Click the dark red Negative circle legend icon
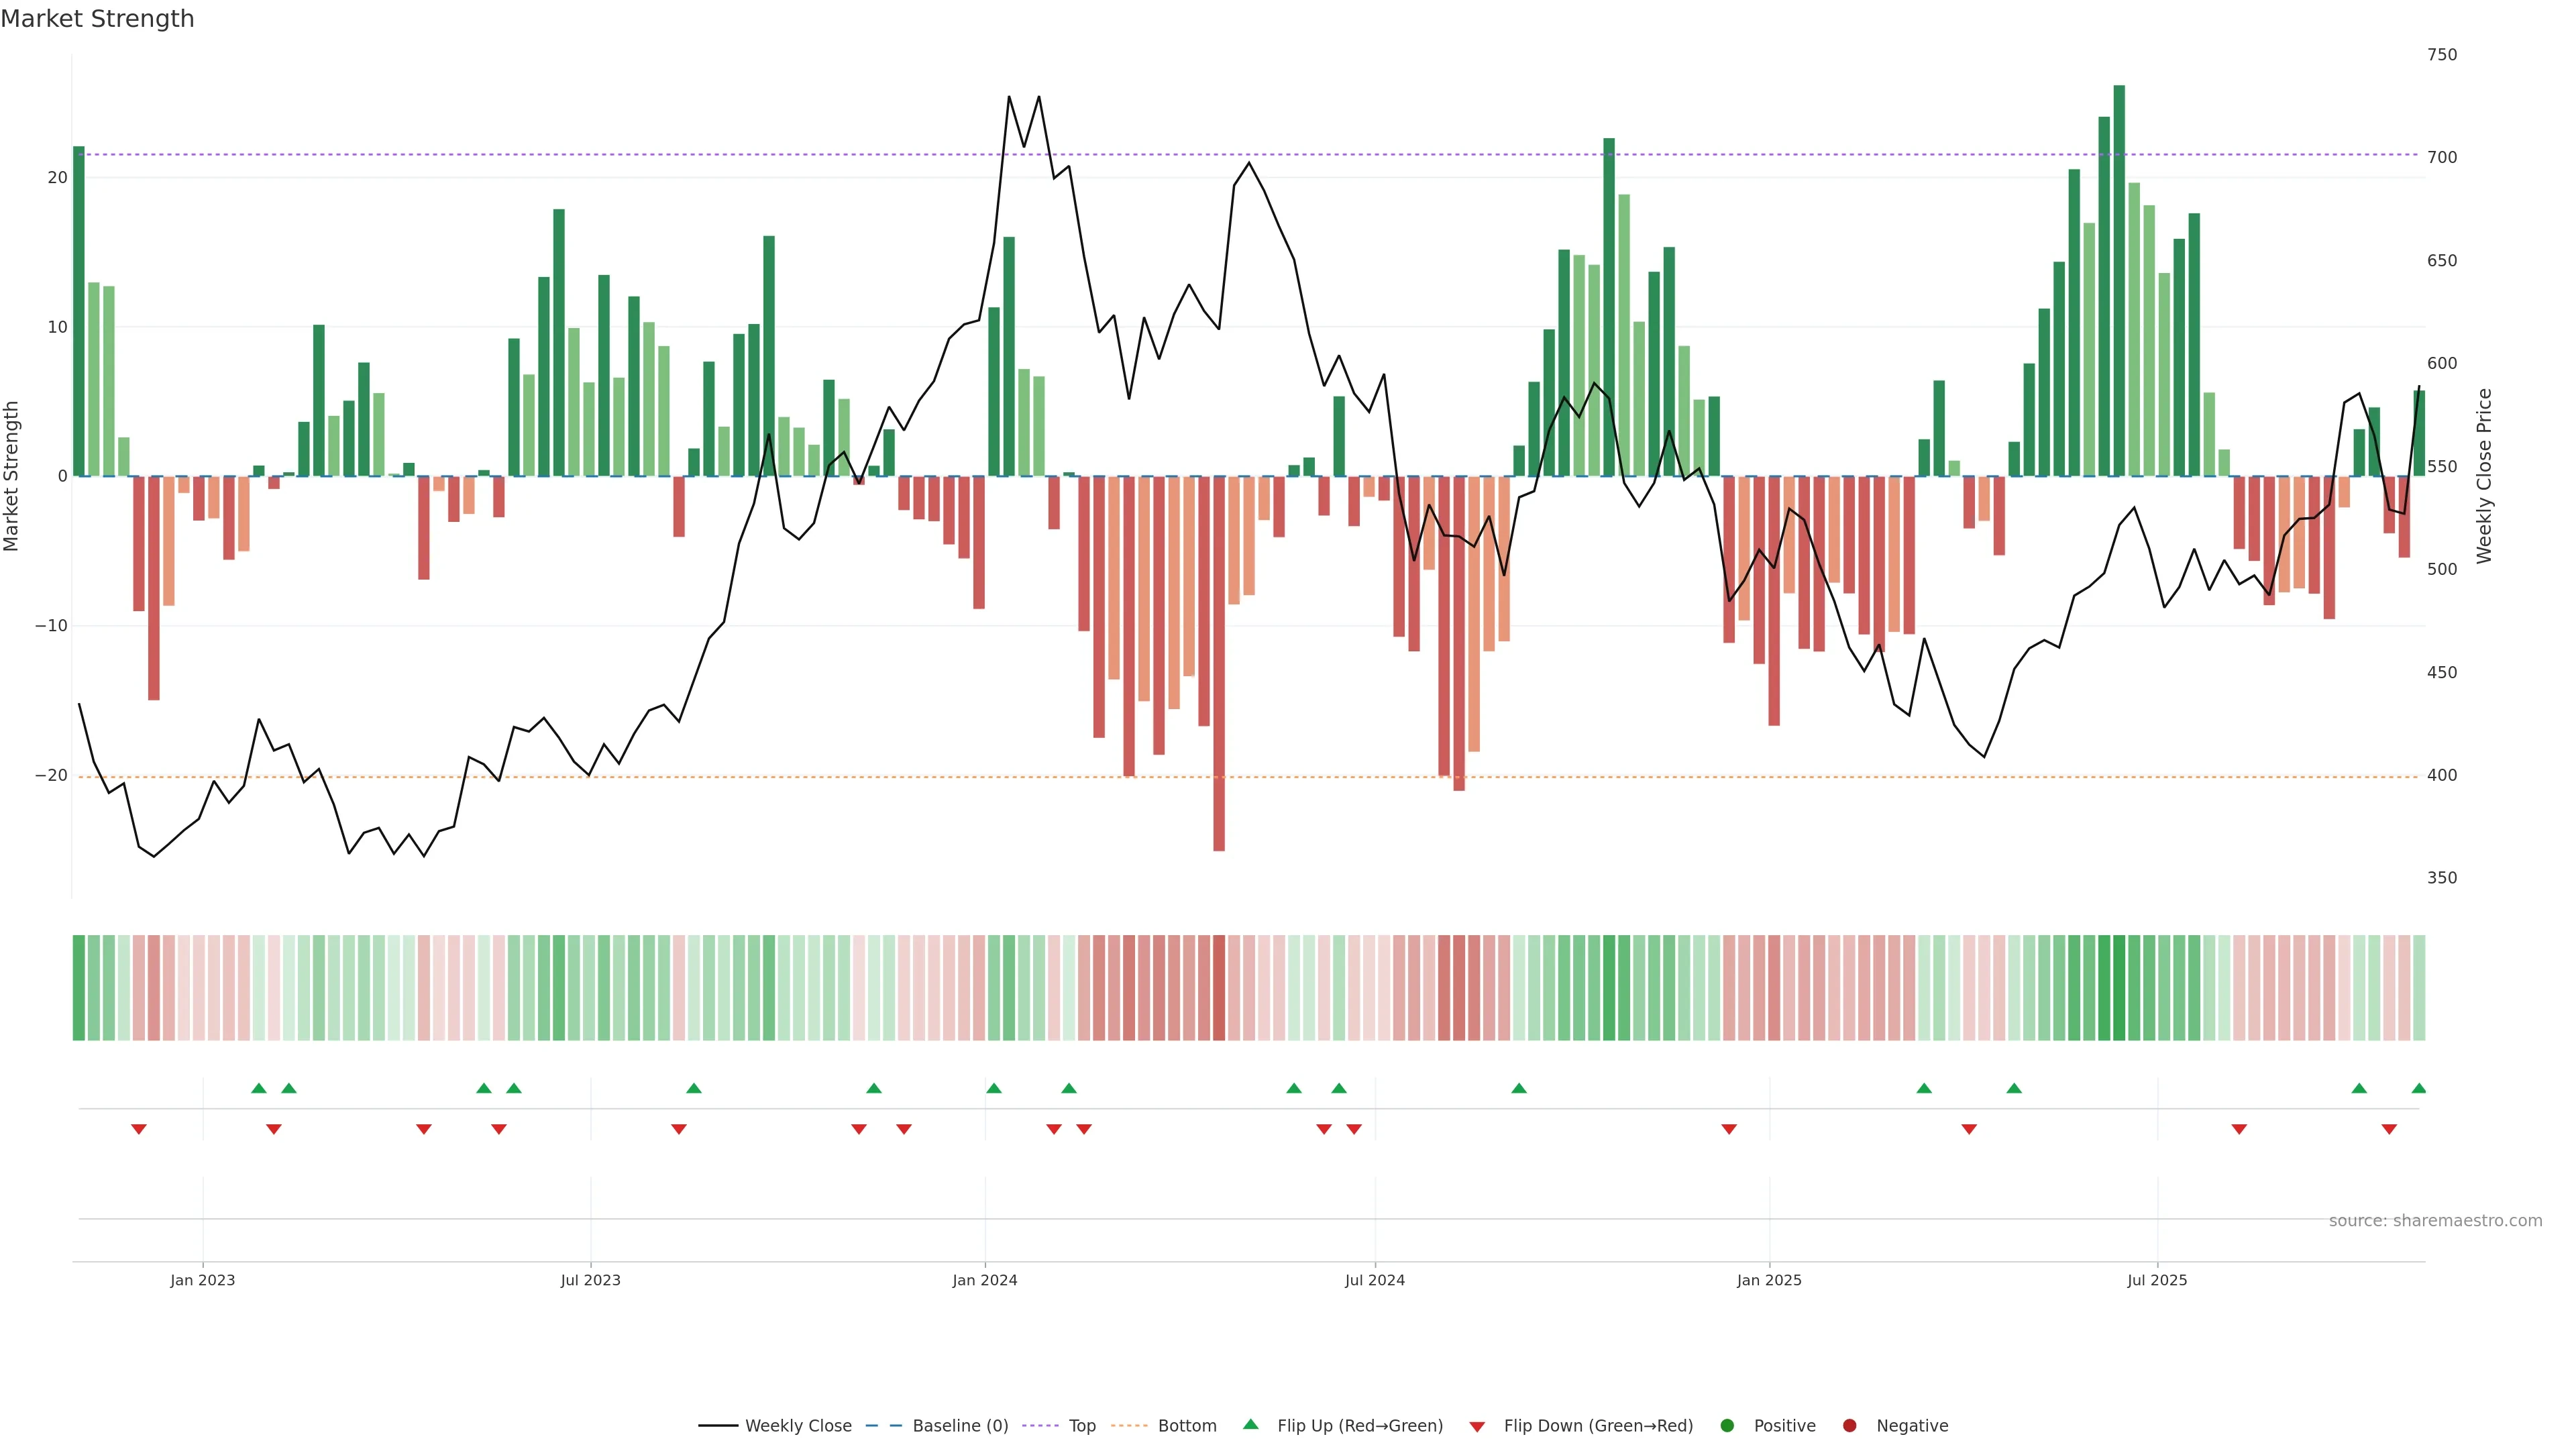Viewport: 2576px width, 1449px height. [x=1849, y=1425]
